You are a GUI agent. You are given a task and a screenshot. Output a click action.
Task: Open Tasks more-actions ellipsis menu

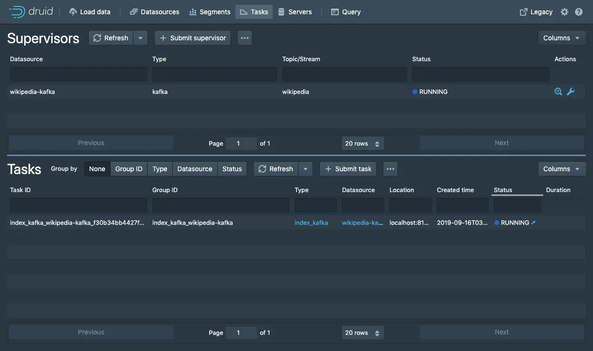coord(390,169)
